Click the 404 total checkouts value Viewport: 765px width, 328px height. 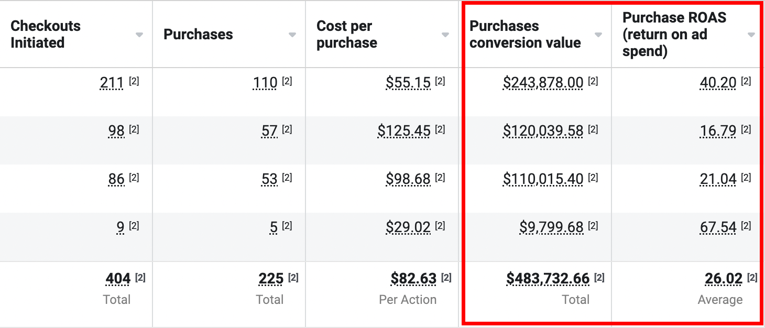(118, 279)
